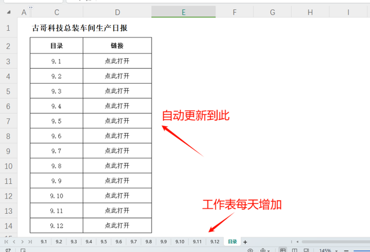Click the hidden column indicator beside column A

31,8
